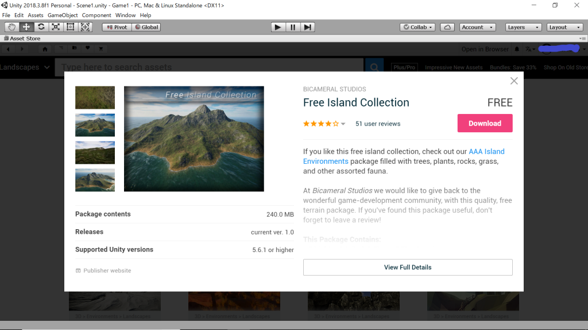Click the Releases row
588x330 pixels.
(x=184, y=232)
